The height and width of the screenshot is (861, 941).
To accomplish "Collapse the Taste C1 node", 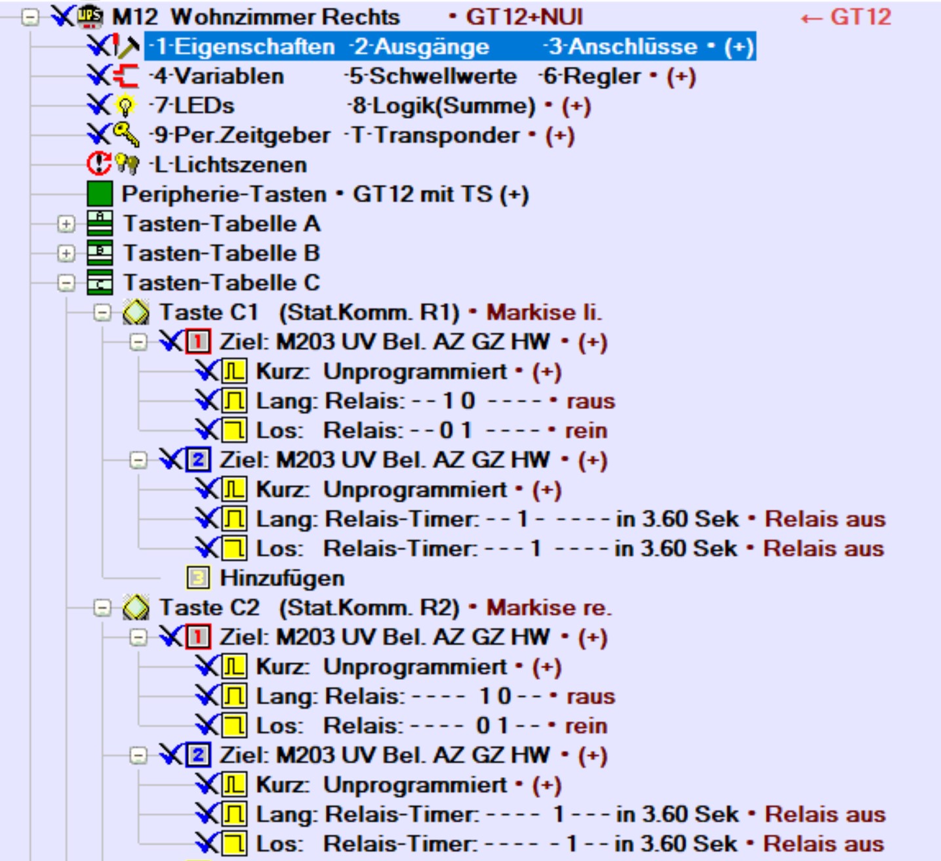I will click(x=102, y=312).
